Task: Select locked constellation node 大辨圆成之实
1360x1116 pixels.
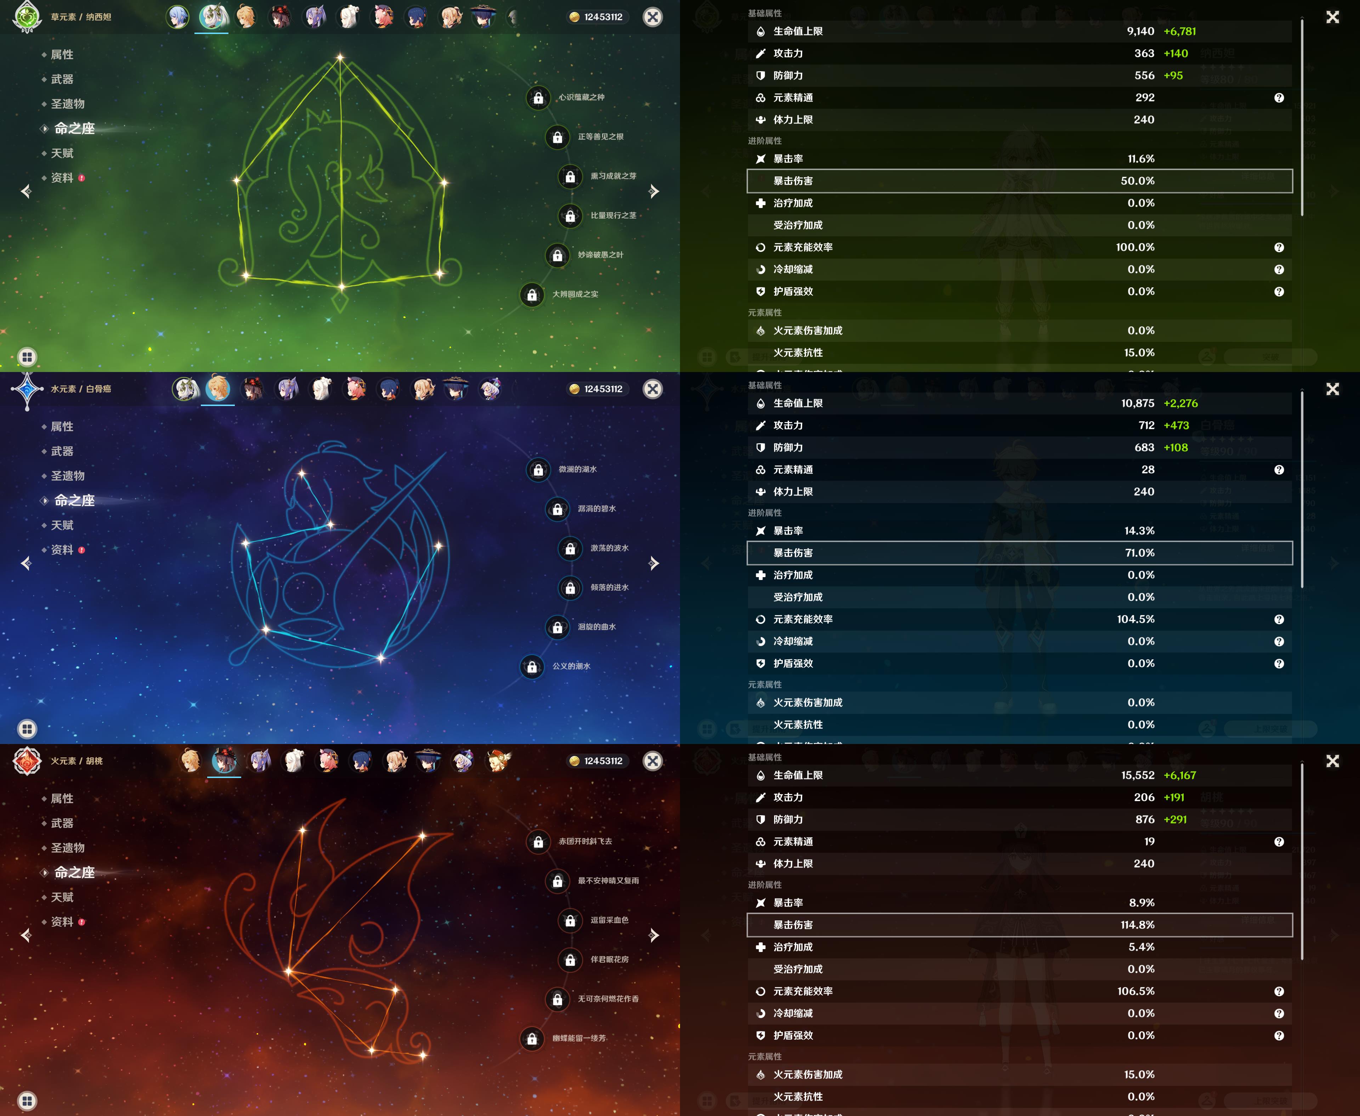Action: tap(532, 295)
